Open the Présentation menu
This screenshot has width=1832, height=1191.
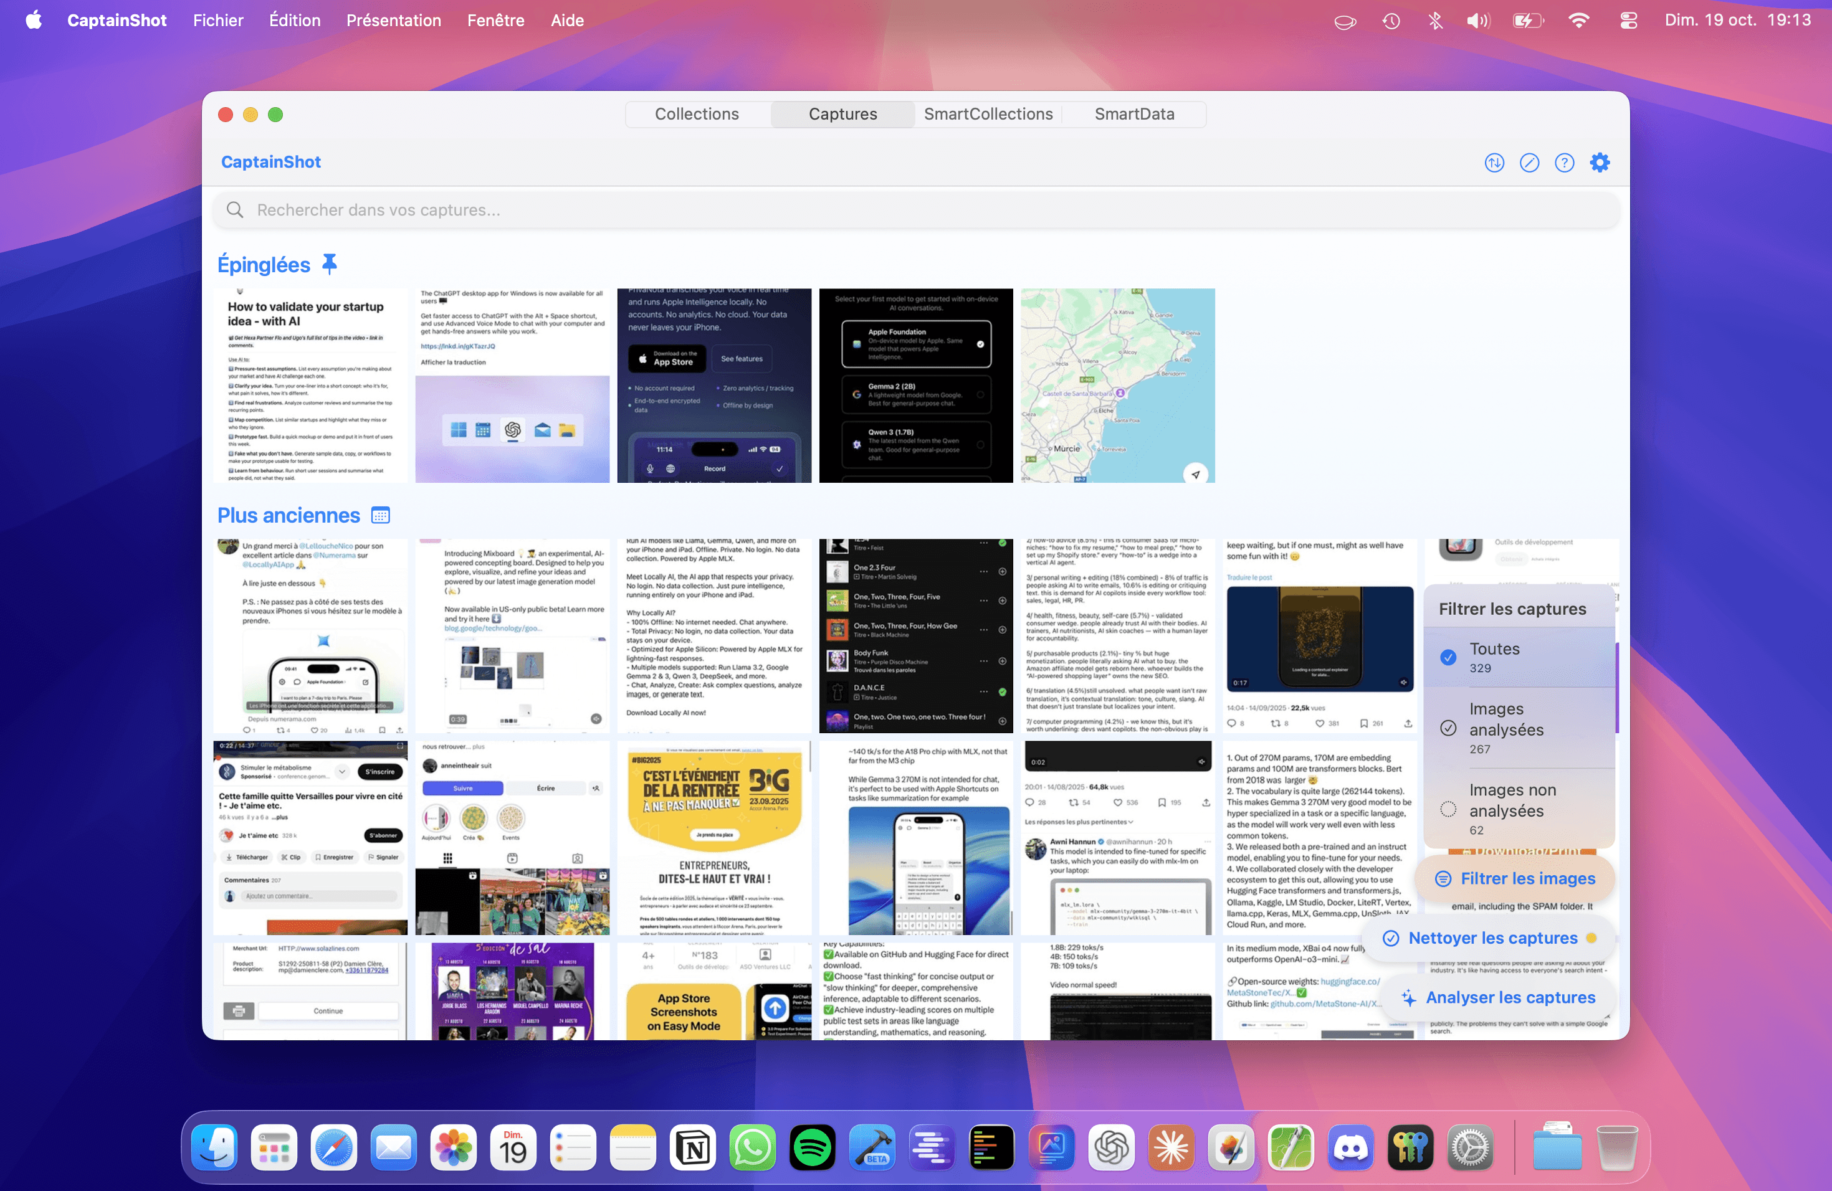[393, 21]
